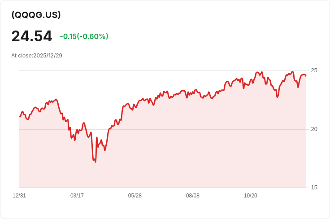Viewport: 330px width, 219px height.
Task: Click the 12/31 x-axis date label
Action: [19, 196]
